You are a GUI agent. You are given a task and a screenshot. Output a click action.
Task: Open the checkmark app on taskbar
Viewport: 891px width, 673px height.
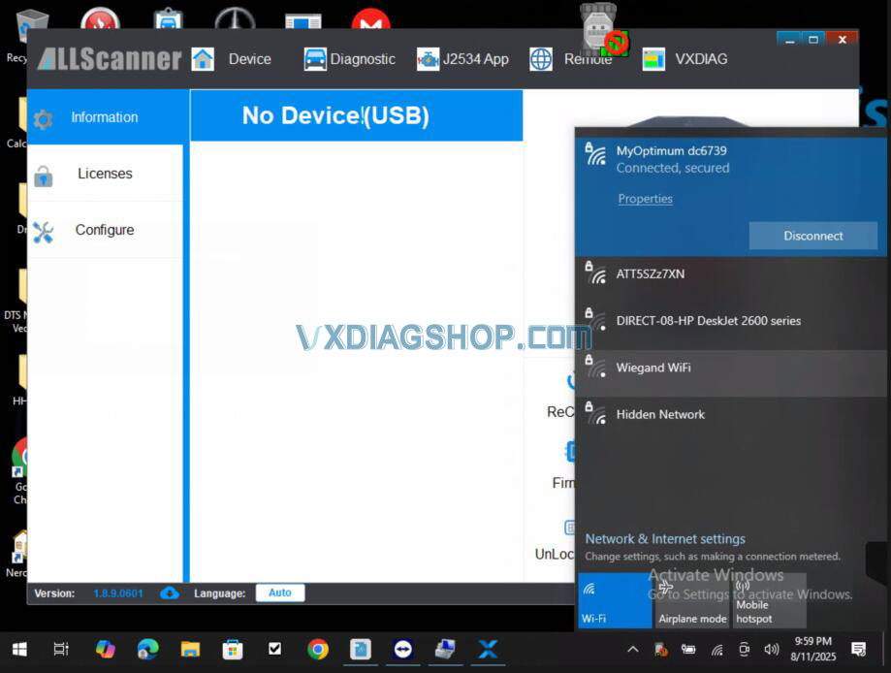point(275,649)
